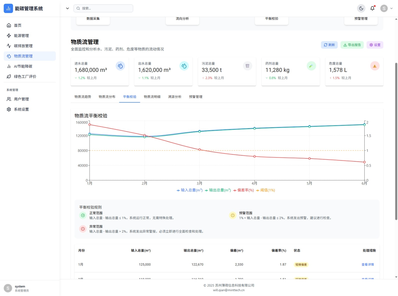
Task: Open 碳排放管理 in the sidebar
Action: tap(23, 46)
